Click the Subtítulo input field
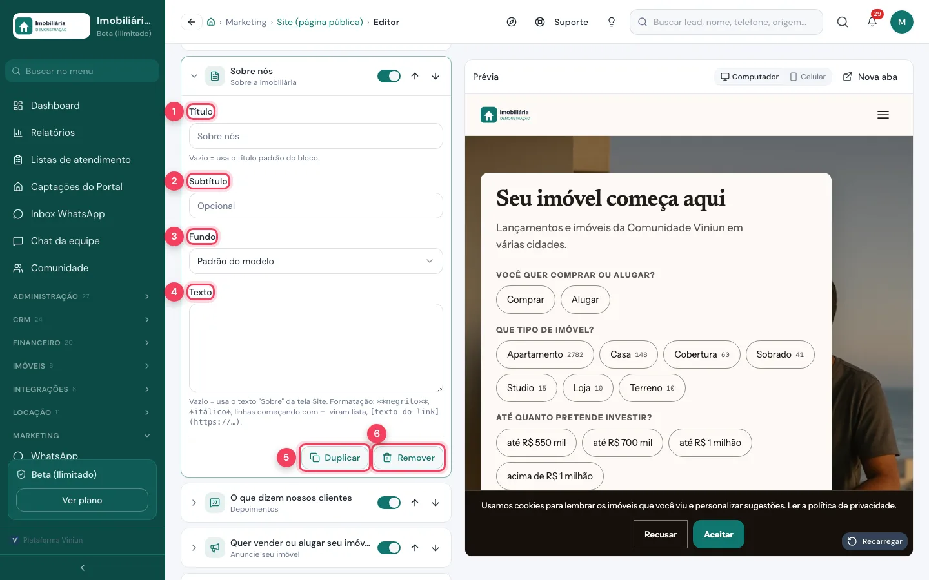929x580 pixels. point(316,206)
